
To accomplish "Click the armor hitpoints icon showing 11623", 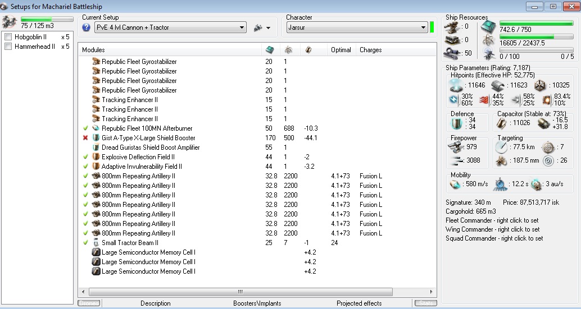I will [x=498, y=86].
